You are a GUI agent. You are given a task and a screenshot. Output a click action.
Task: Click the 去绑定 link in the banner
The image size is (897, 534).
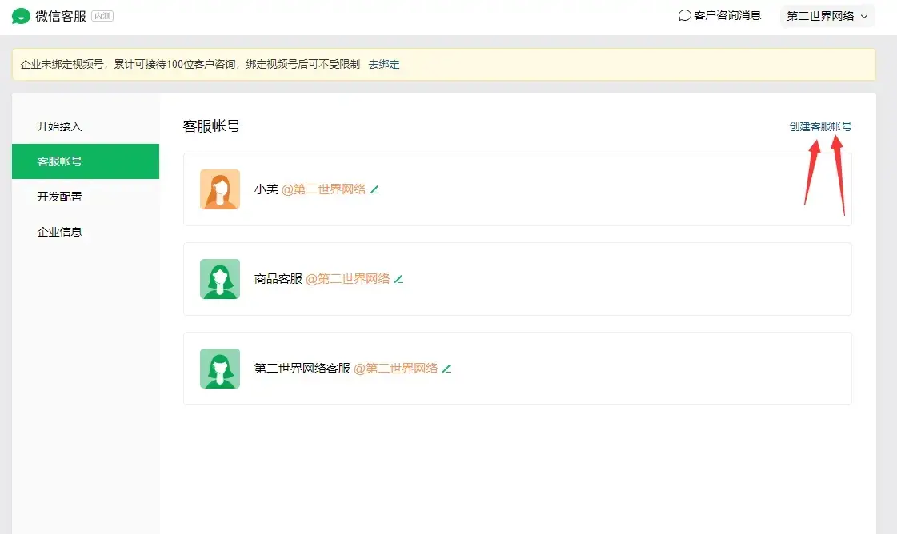[384, 64]
